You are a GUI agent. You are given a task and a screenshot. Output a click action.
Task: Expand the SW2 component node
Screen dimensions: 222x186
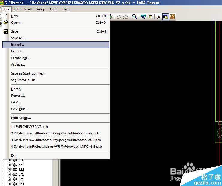(9, 174)
